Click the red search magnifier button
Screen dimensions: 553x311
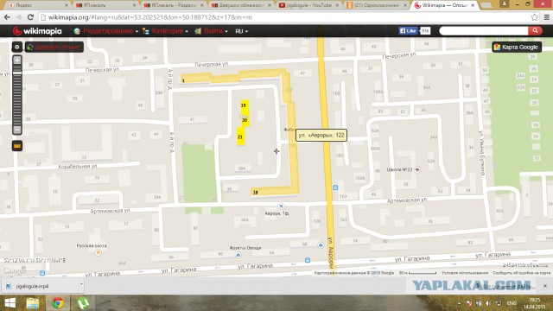(x=535, y=31)
